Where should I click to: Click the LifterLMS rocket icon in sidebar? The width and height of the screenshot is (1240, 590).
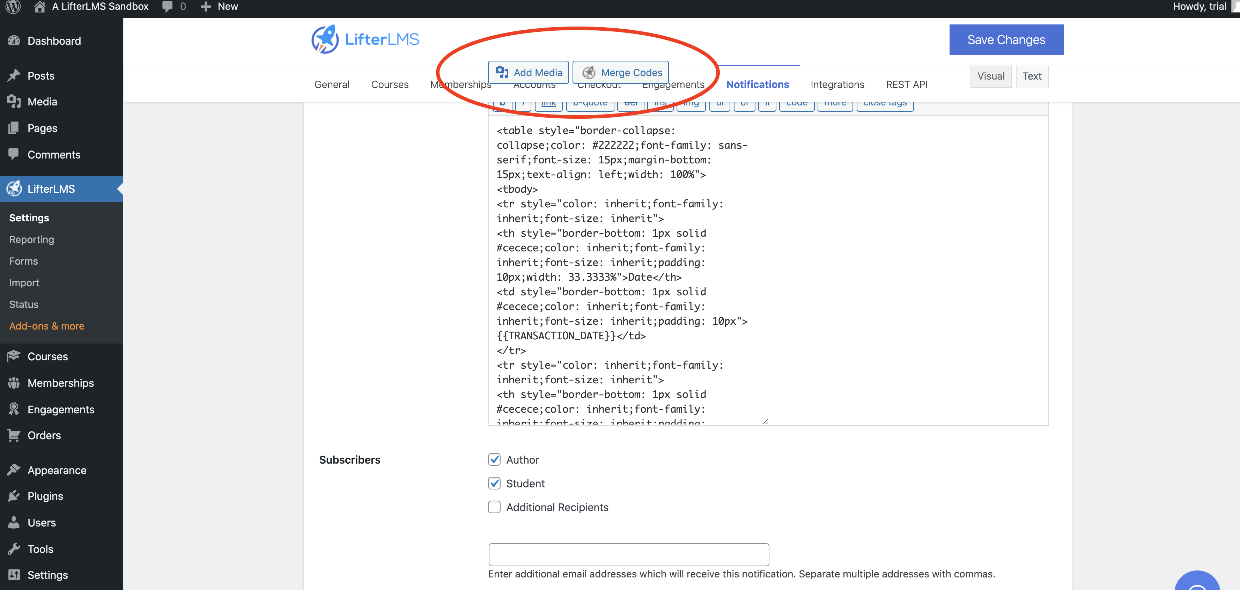14,189
